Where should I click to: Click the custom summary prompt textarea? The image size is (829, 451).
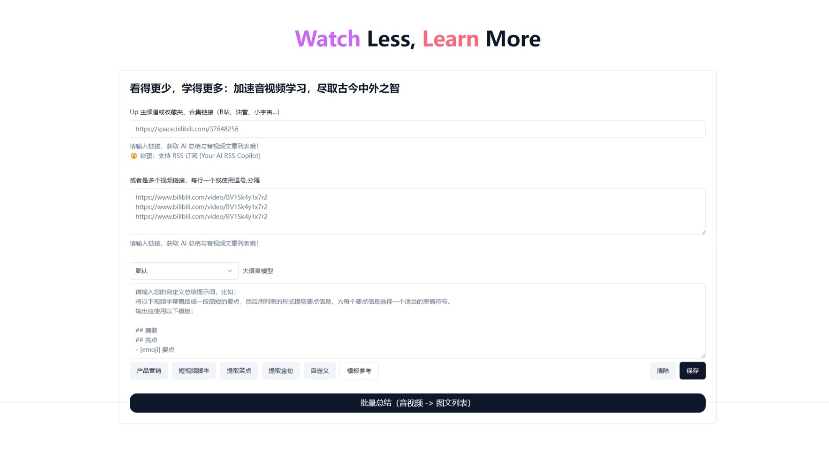(x=417, y=320)
